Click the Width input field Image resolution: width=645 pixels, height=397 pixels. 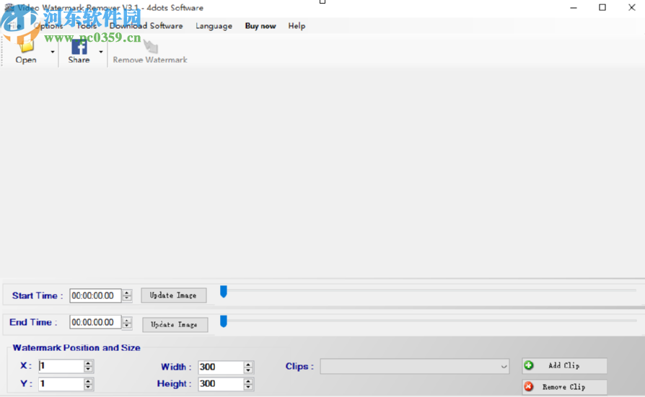(221, 367)
